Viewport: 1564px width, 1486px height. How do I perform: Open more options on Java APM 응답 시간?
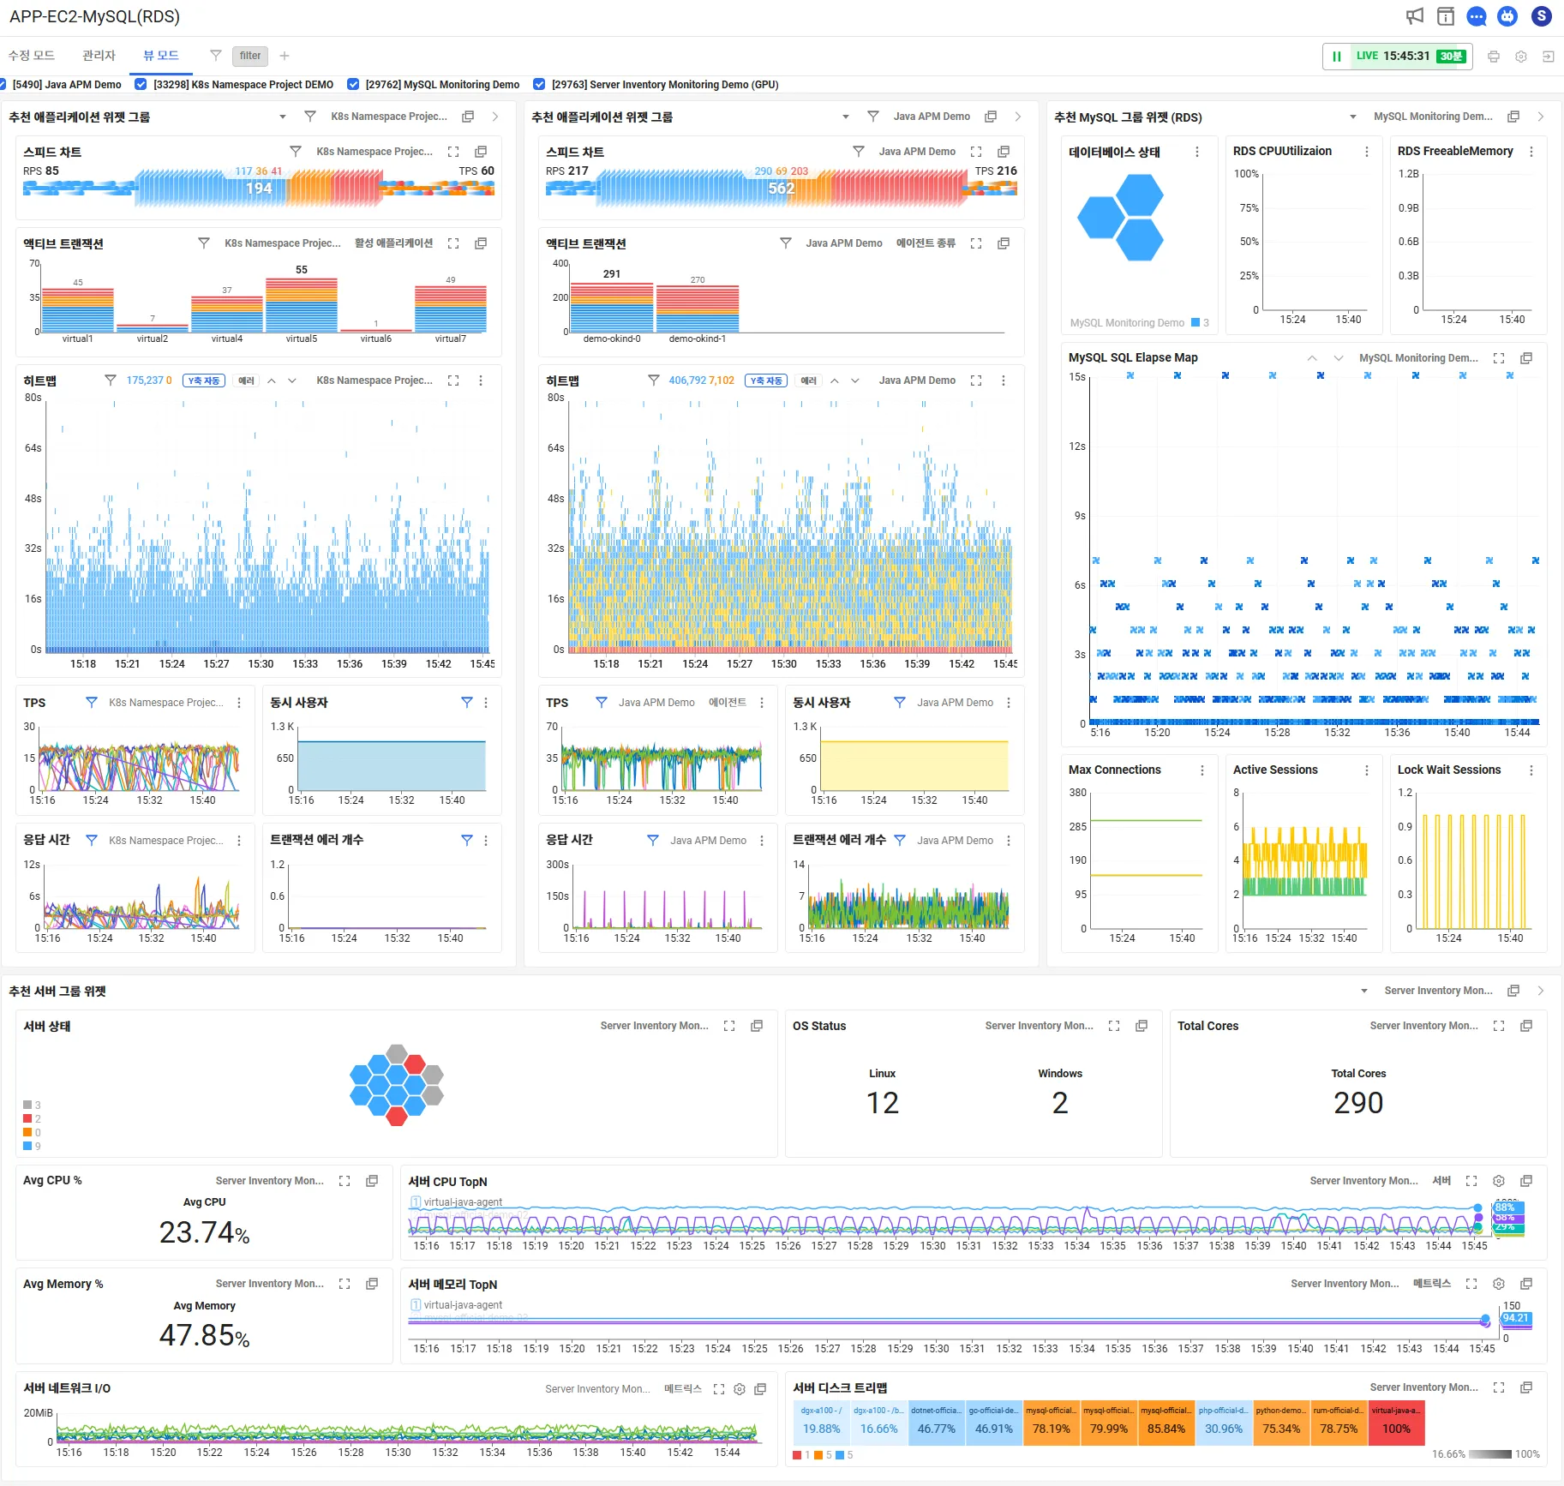(762, 841)
